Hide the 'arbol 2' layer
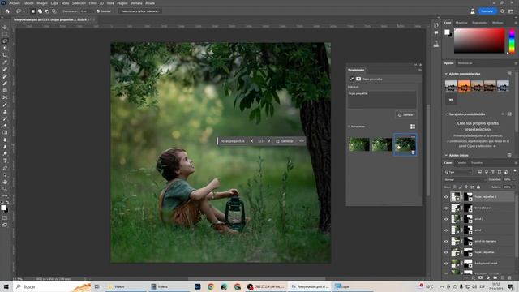Viewport: 519px width, 292px height. point(446,219)
